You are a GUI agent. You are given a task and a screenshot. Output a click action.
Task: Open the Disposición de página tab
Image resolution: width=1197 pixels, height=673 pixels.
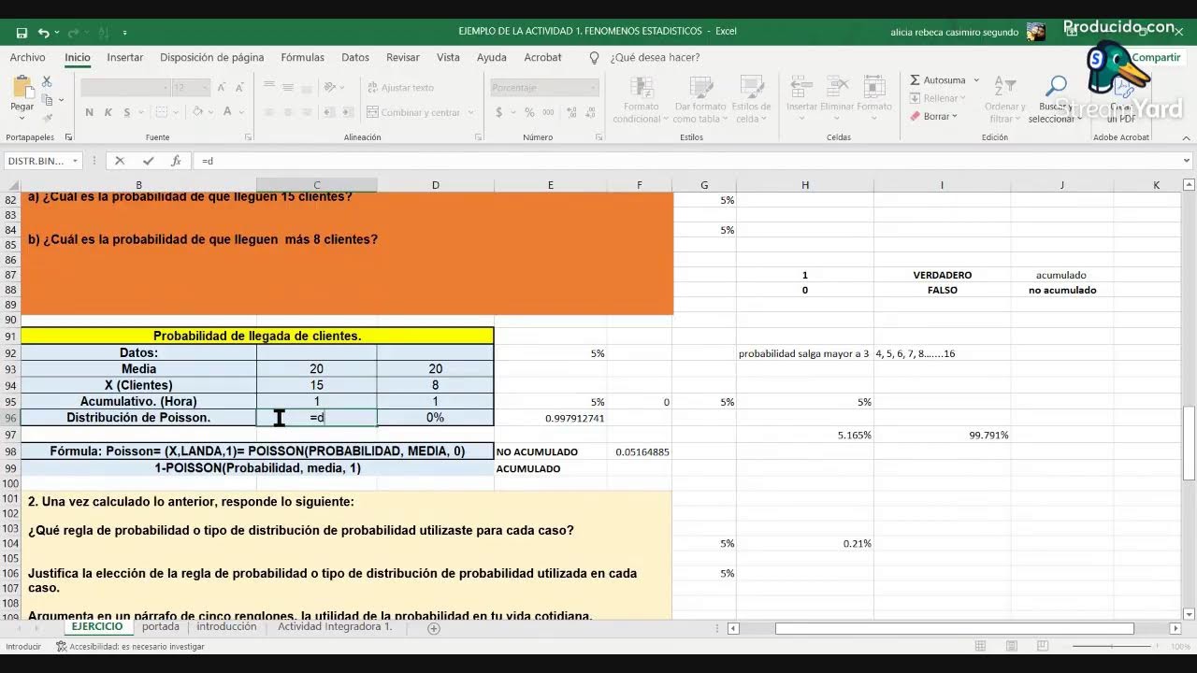[211, 57]
